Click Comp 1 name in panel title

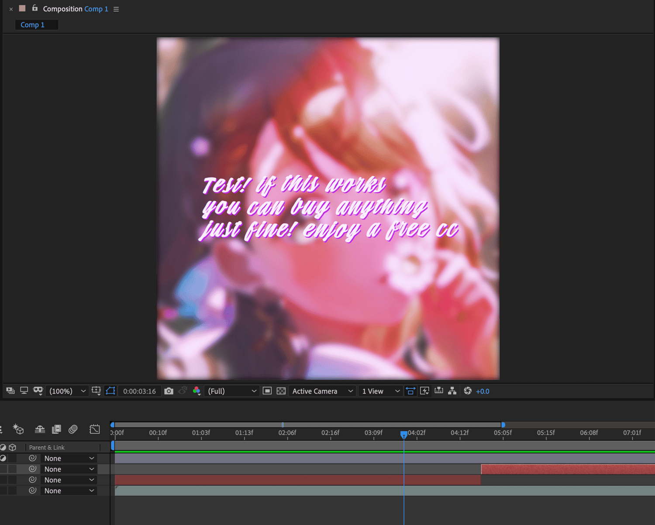[x=96, y=9]
